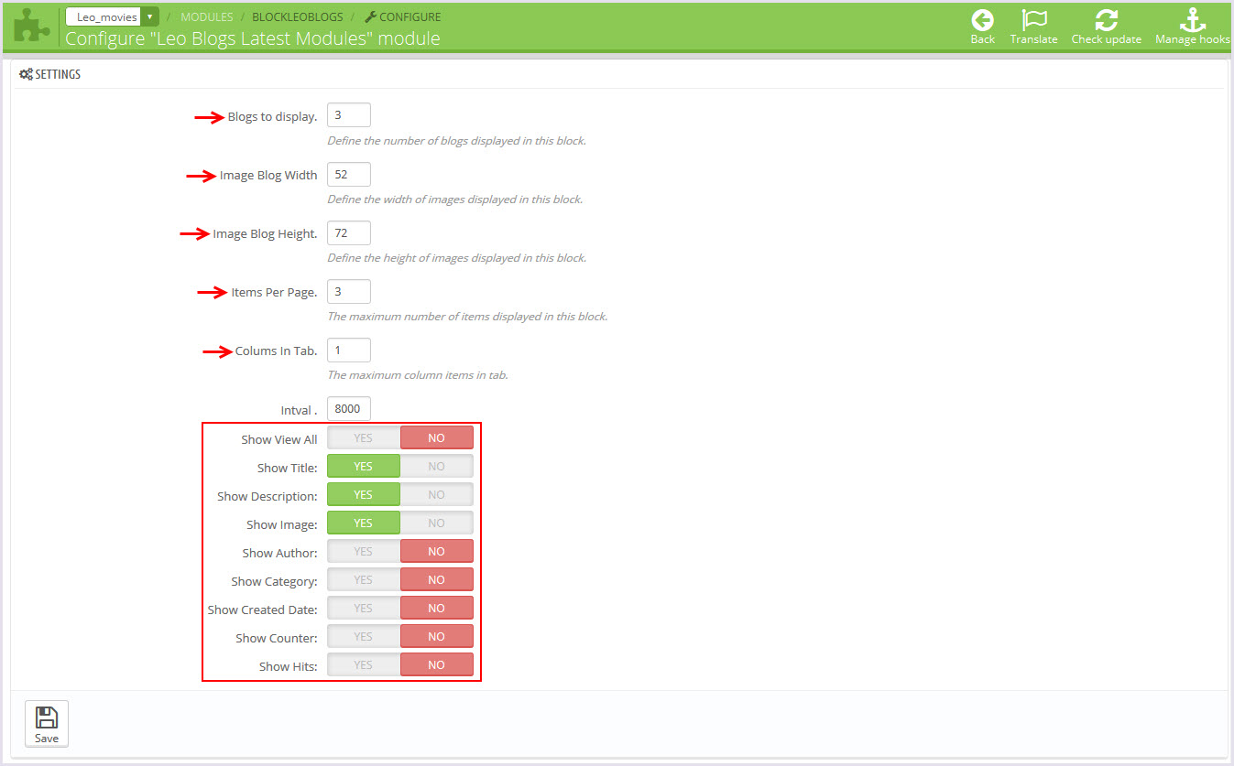Screen dimensions: 1234x766
Task: Click the 'Colums In Tab.' label
Action: [x=277, y=351]
